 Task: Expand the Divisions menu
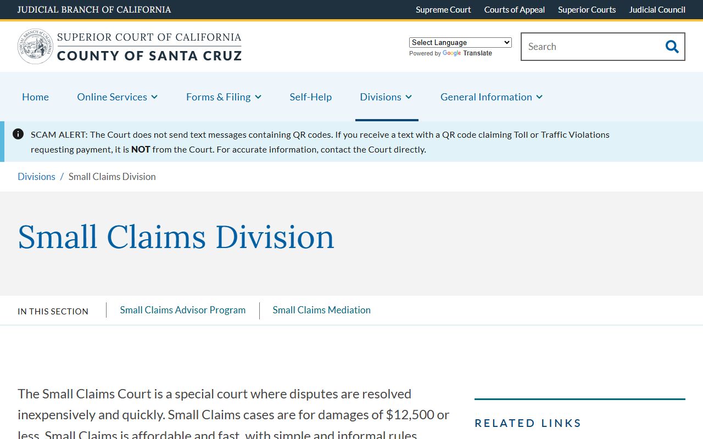click(386, 97)
